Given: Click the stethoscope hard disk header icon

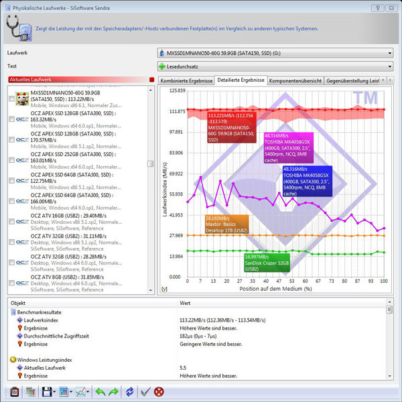Looking at the screenshot, I should click(19, 28).
